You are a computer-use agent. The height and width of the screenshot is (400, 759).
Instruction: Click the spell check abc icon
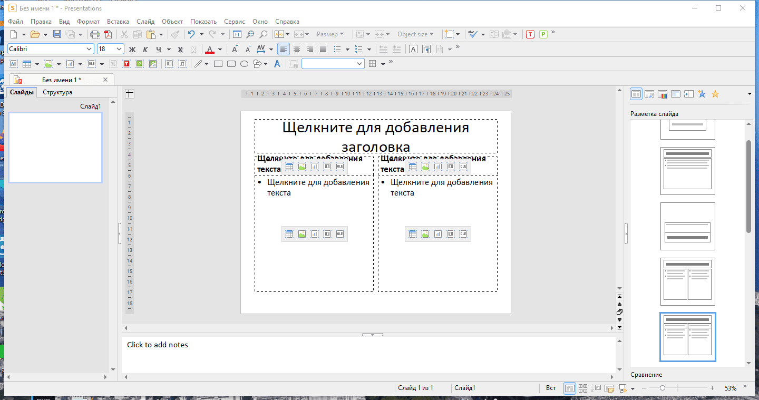[473, 34]
